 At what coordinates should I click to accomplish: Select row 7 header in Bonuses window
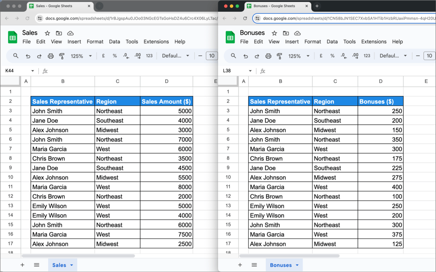click(x=228, y=149)
